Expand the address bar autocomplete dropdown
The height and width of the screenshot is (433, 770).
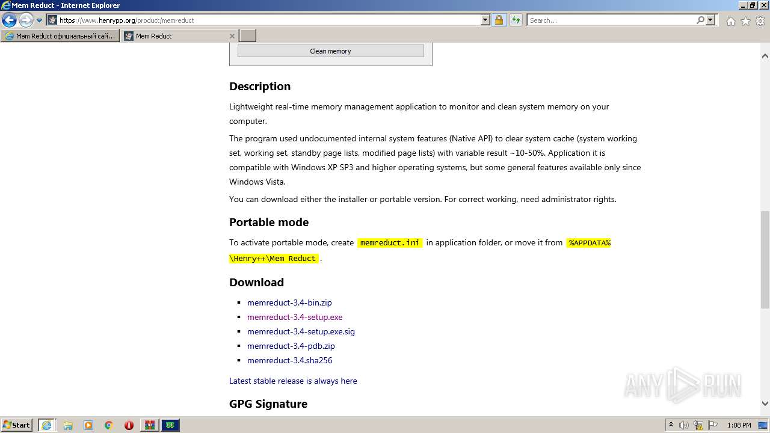pos(485,20)
